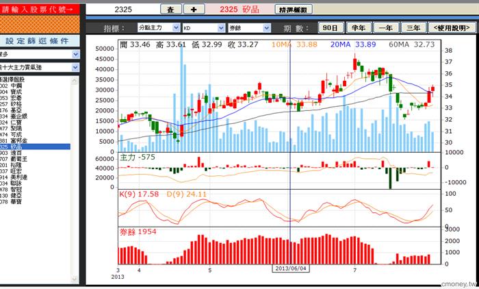Select the 一年 period button
Viewport: 479px width, 289px height.
386,28
